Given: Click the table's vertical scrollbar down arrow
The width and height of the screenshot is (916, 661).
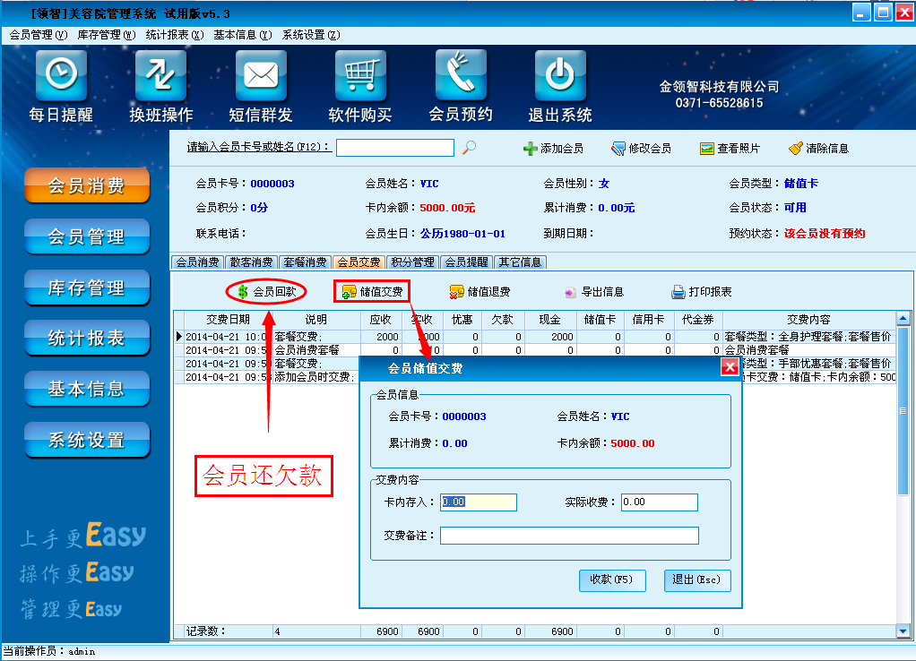Looking at the screenshot, I should 903,631.
